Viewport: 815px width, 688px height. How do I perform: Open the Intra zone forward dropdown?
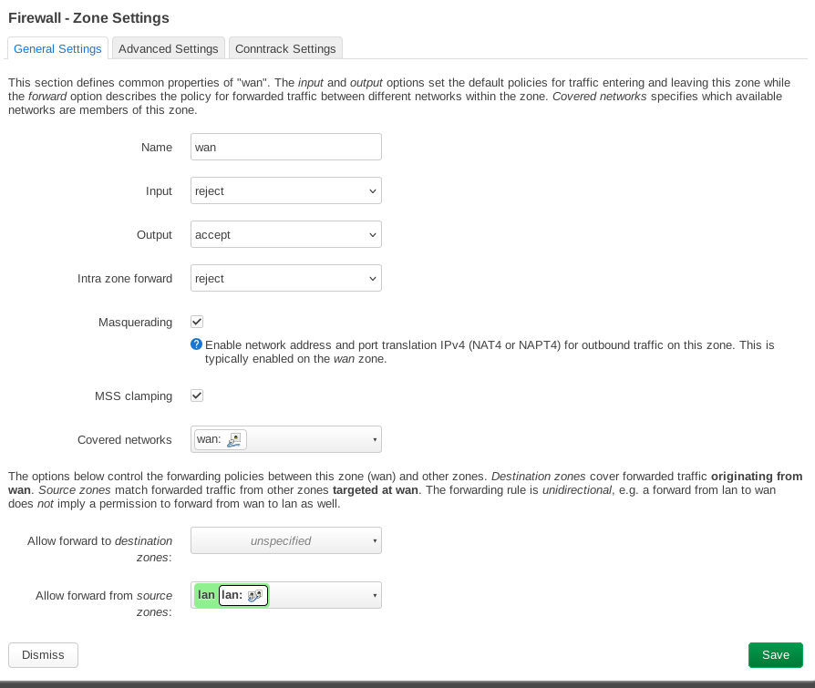click(286, 278)
